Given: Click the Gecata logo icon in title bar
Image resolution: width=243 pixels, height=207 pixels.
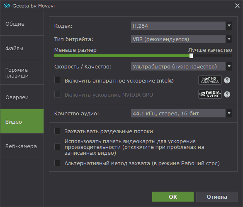Looking at the screenshot, I should (x=7, y=6).
